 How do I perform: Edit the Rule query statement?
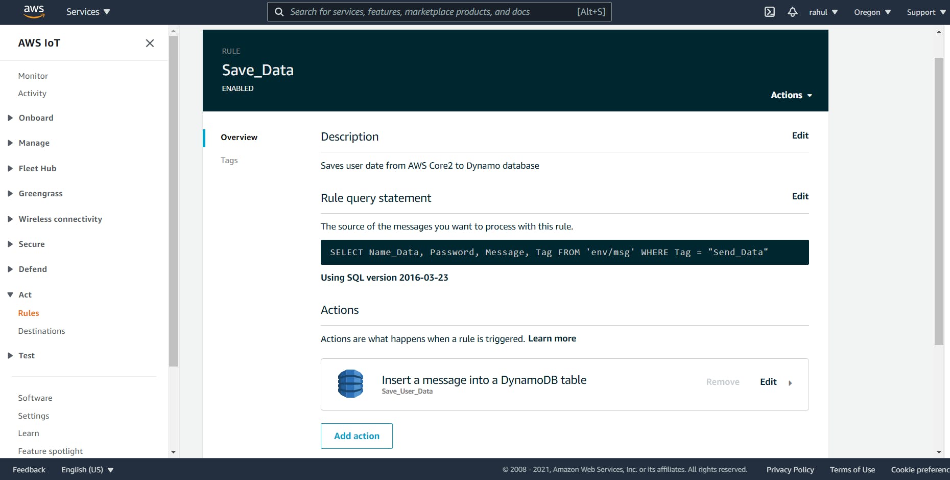click(x=800, y=196)
